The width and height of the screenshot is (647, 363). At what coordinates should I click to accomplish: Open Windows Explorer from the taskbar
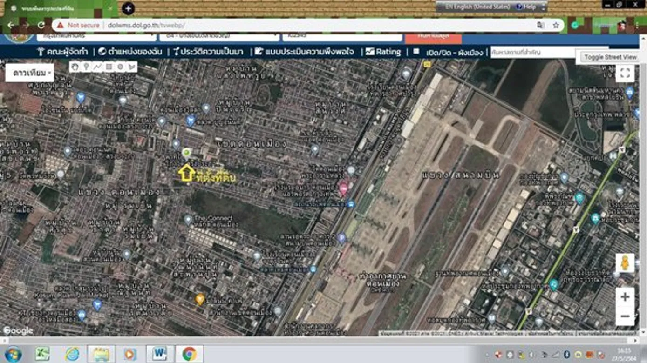101,354
